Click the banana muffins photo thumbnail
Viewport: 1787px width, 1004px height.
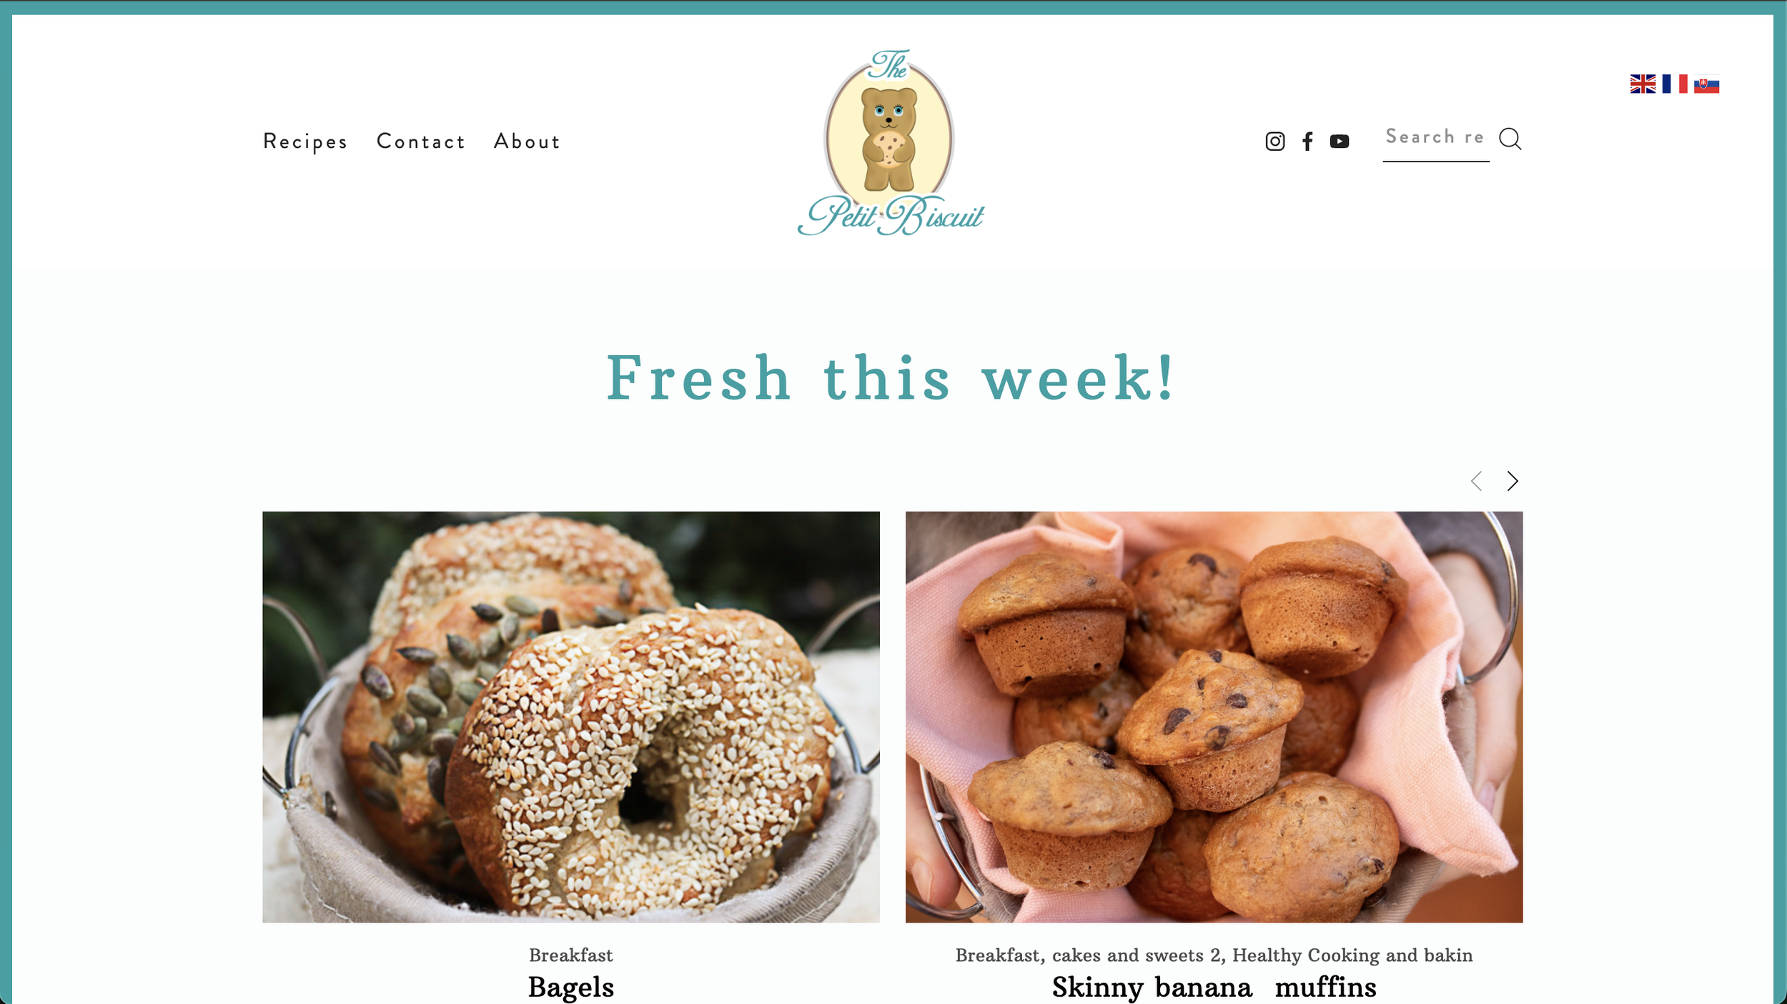(x=1214, y=717)
